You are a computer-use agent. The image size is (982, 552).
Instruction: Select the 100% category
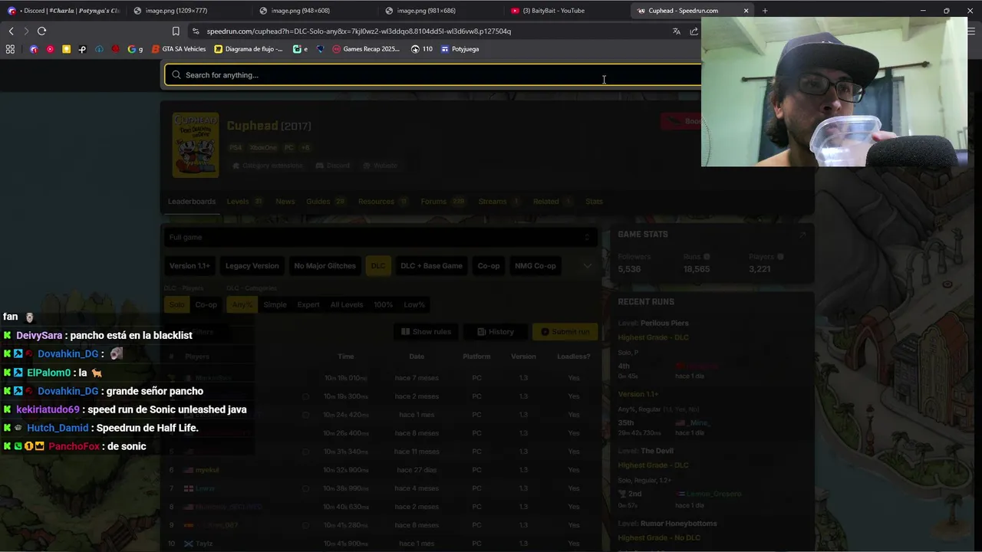[384, 304]
